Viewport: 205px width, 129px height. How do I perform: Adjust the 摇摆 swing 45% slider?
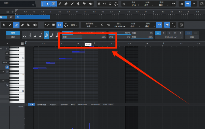(84, 37)
